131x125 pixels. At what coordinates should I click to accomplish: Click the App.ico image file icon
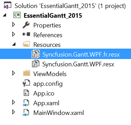[26, 93]
